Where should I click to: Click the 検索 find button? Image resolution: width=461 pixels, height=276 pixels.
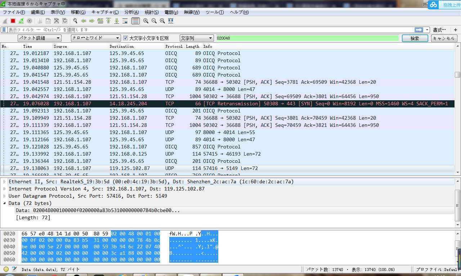(x=415, y=38)
